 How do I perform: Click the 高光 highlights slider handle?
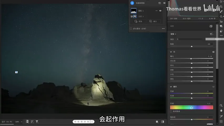pyautogui.click(x=192, y=68)
